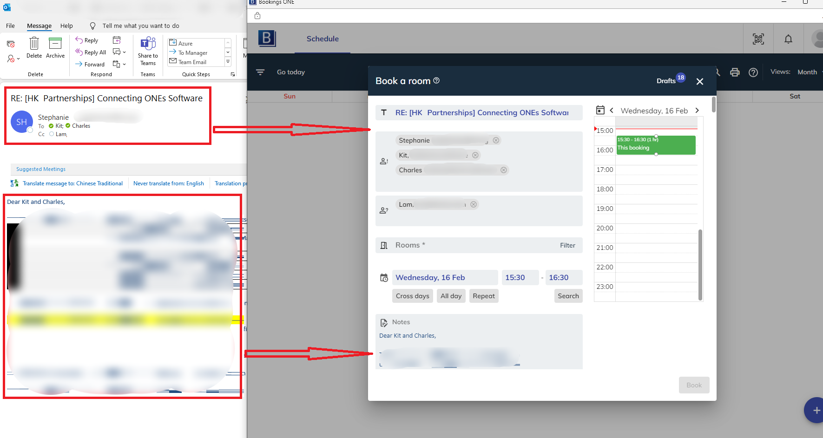Click the Reply All button

[91, 52]
